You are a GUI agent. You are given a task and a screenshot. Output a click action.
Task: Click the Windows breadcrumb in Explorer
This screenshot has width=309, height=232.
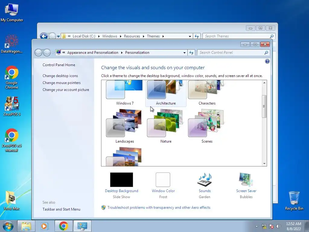click(x=110, y=36)
